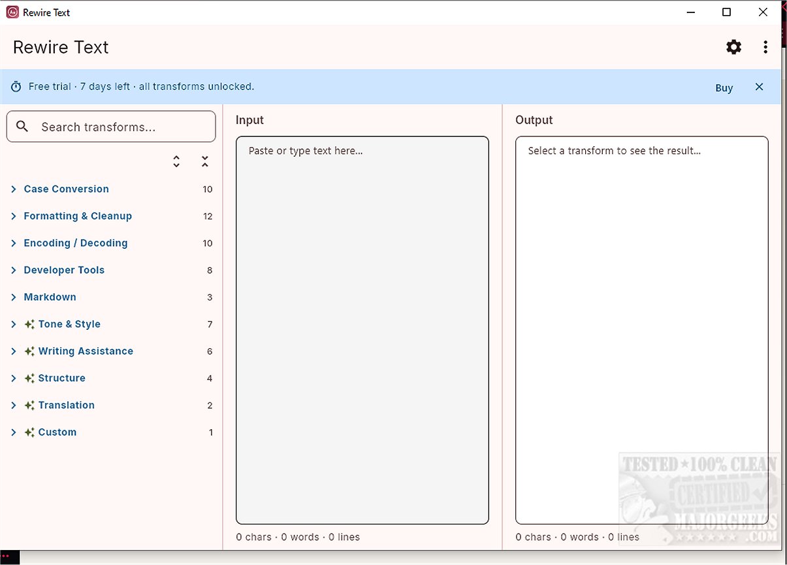This screenshot has width=787, height=565.
Task: Click the AI sparkle icon beside Tone & Style
Action: pos(29,325)
